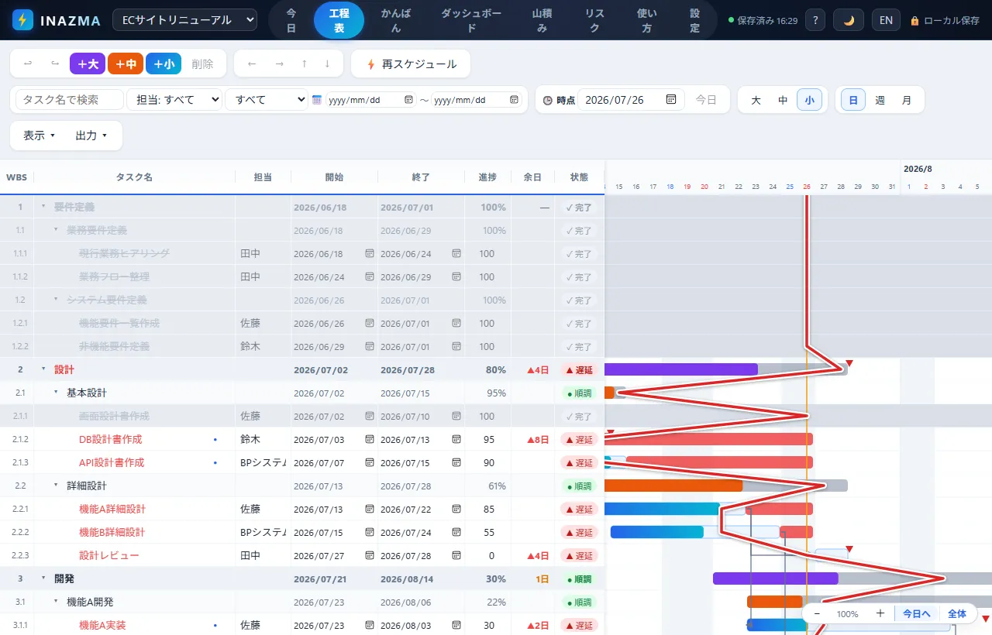Viewport: 992px width, 635px height.
Task: Click the 全体 fit-all button
Action: 957,613
